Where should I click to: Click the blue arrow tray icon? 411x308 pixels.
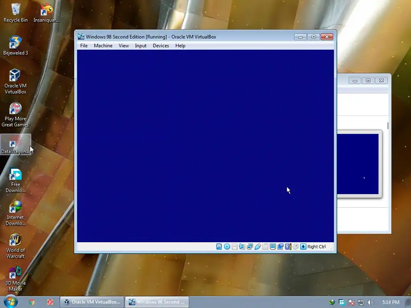342,302
